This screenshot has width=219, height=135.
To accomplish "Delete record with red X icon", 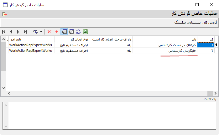I will (x=49, y=32).
